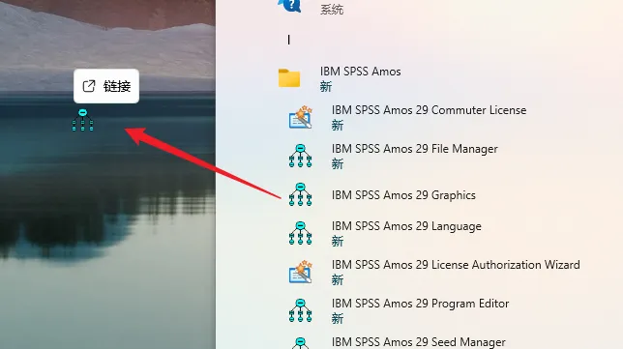The width and height of the screenshot is (623, 349).
Task: Click the Amos 29 Commuter License icon
Action: point(300,117)
